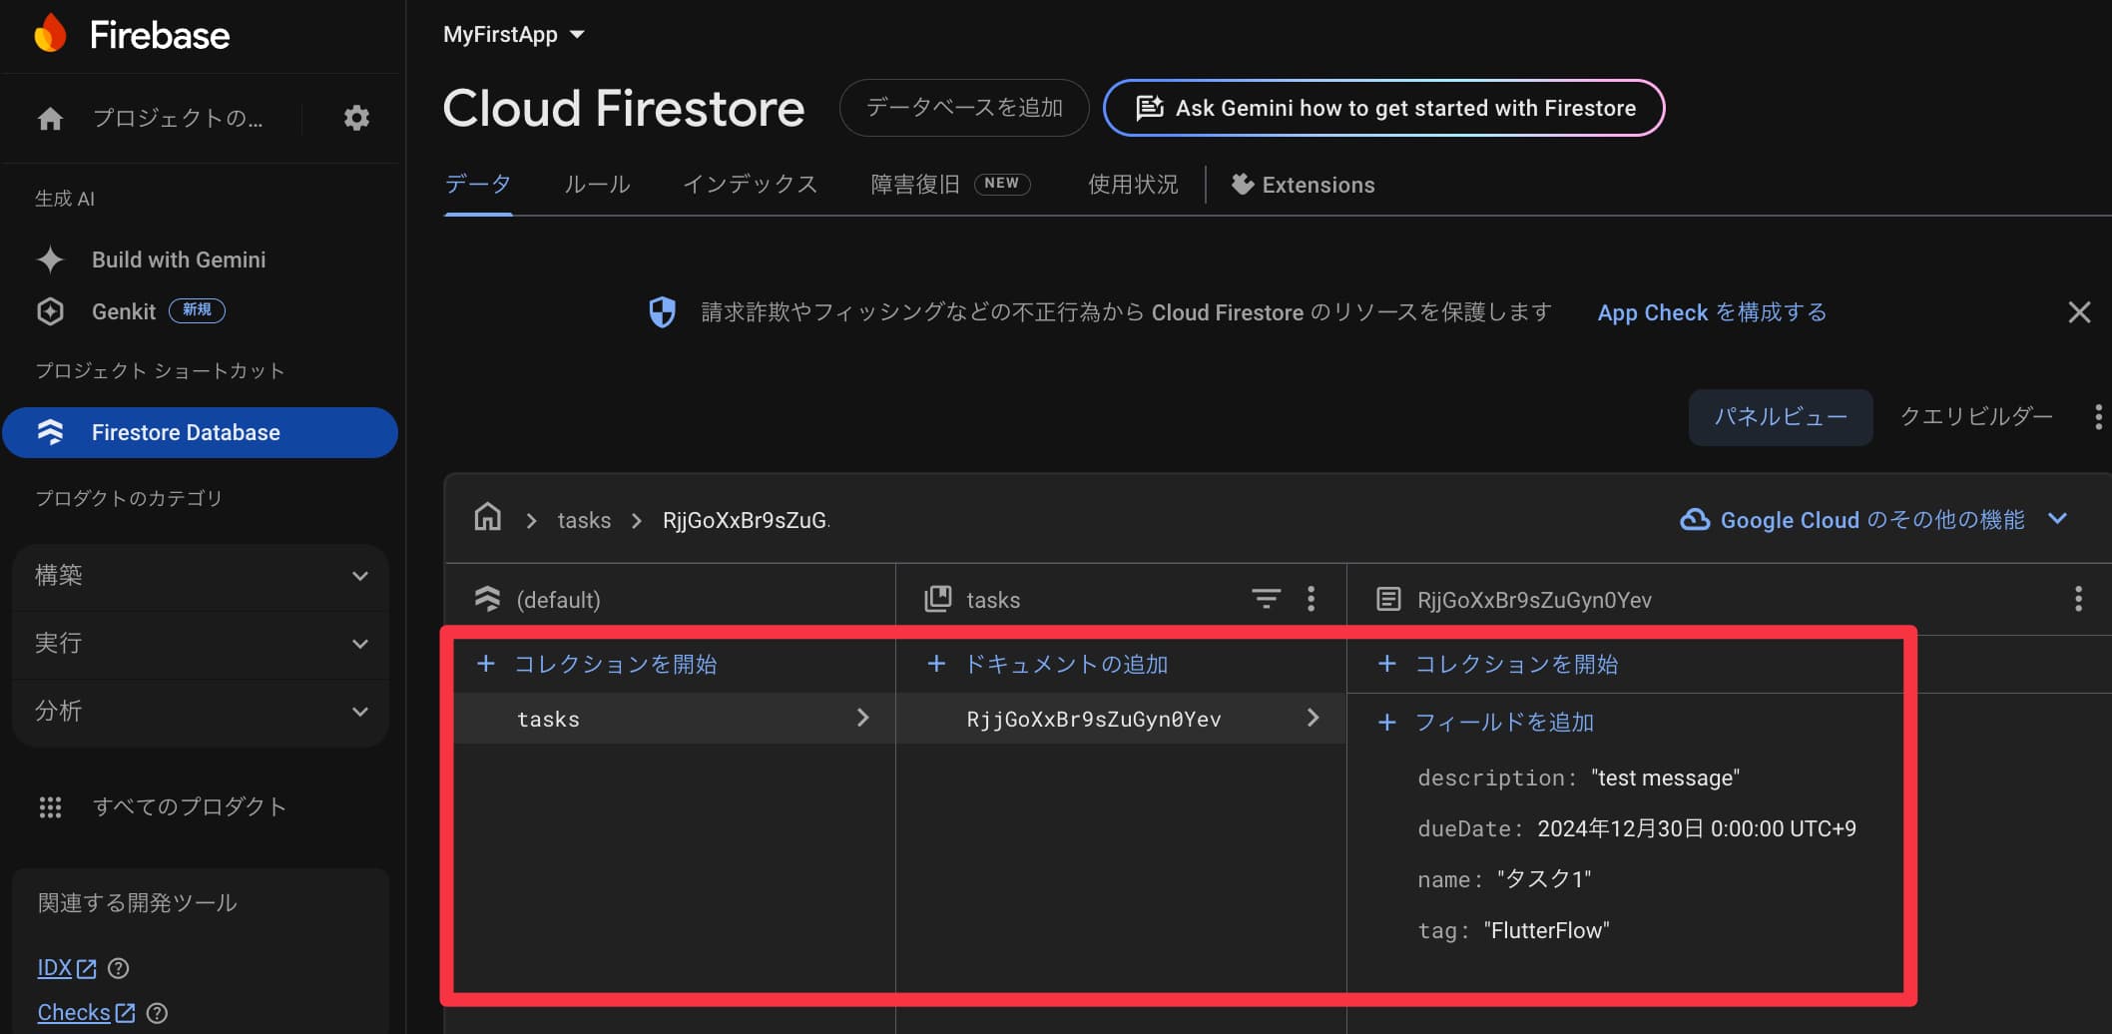
Task: Click tasks in the breadcrumb
Action: [x=584, y=520]
